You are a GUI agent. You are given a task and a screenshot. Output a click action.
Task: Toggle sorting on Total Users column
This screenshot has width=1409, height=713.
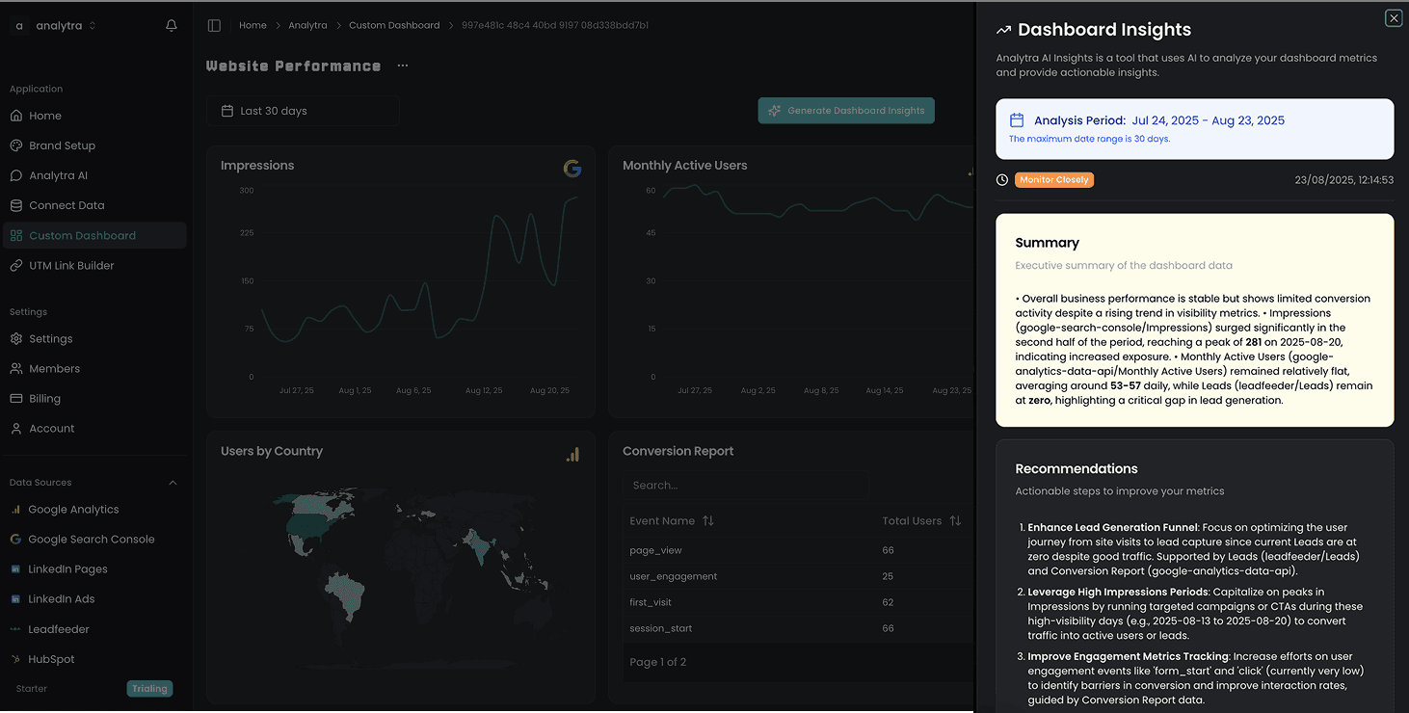[x=955, y=520]
